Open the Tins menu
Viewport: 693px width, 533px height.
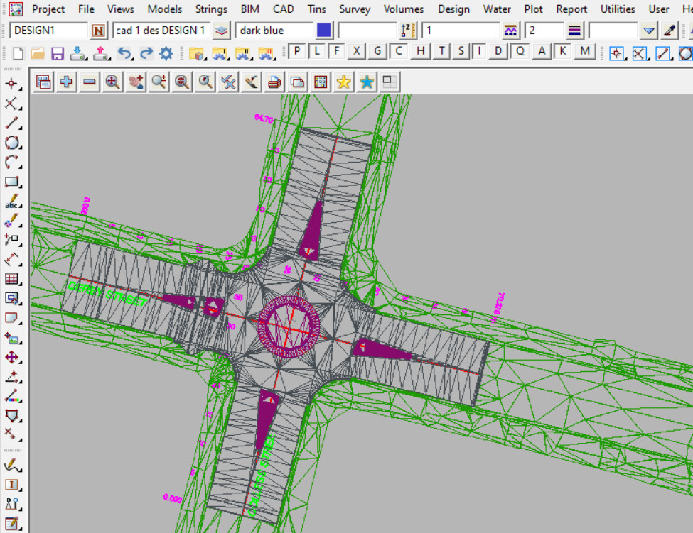coord(317,9)
